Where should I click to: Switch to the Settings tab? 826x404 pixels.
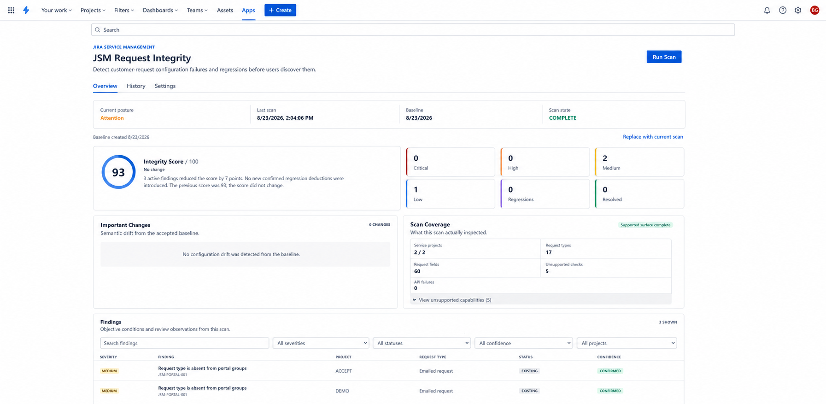165,86
